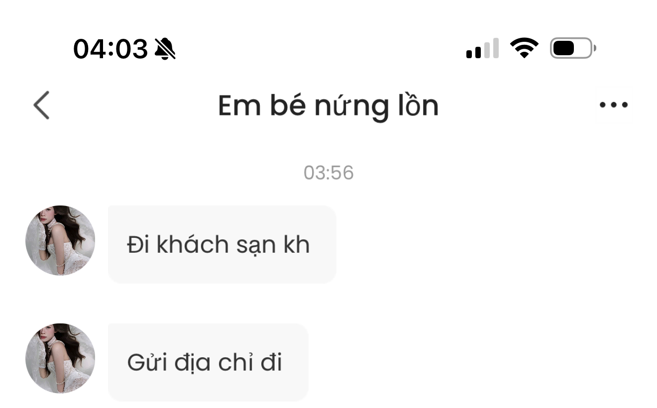Tap the back arrow in chat header
The image size is (657, 408).
click(x=42, y=105)
